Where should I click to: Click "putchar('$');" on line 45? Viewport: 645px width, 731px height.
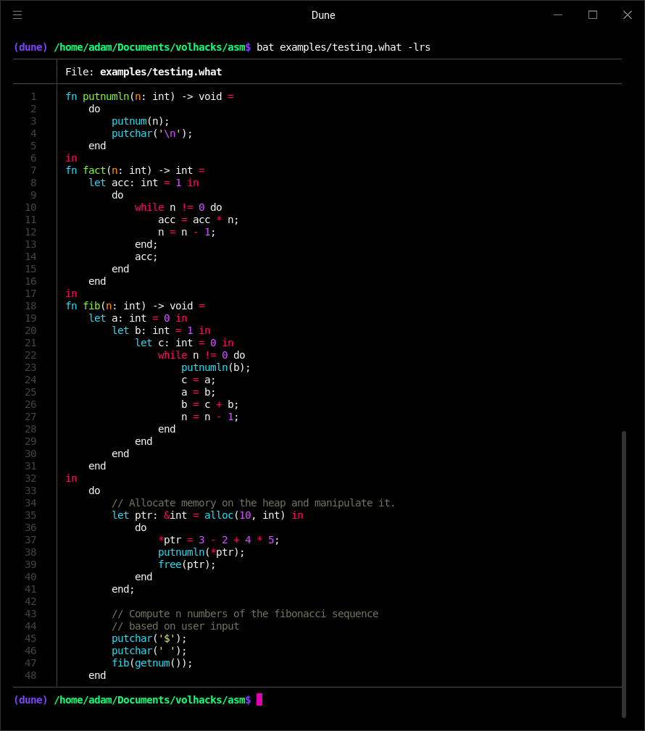coord(149,638)
